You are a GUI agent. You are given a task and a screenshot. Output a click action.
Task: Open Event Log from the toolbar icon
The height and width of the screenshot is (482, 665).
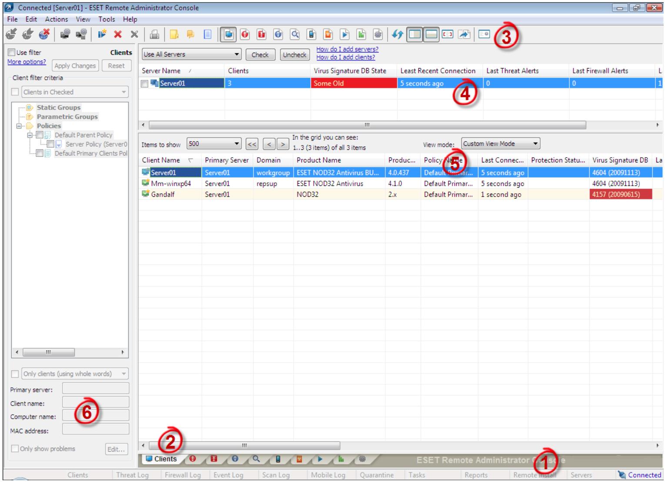pyautogui.click(x=278, y=34)
